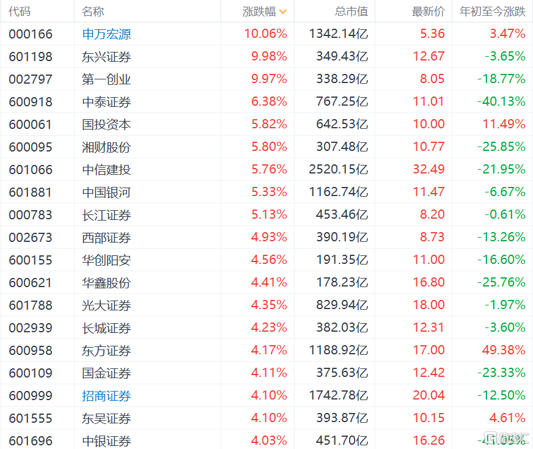Select stock name 长江证券
The height and width of the screenshot is (449, 533).
pyautogui.click(x=106, y=215)
